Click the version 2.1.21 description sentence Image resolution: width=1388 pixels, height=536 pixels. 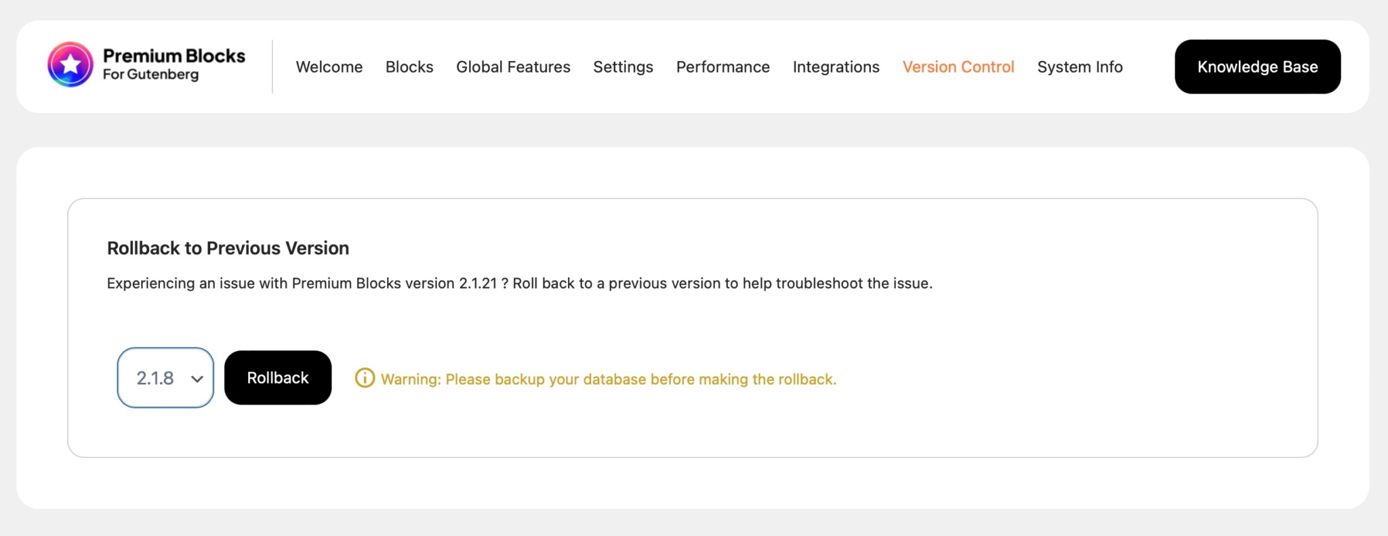[x=520, y=283]
